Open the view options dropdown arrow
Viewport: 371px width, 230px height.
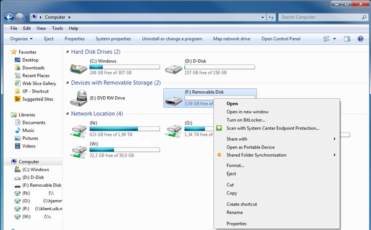pos(335,39)
